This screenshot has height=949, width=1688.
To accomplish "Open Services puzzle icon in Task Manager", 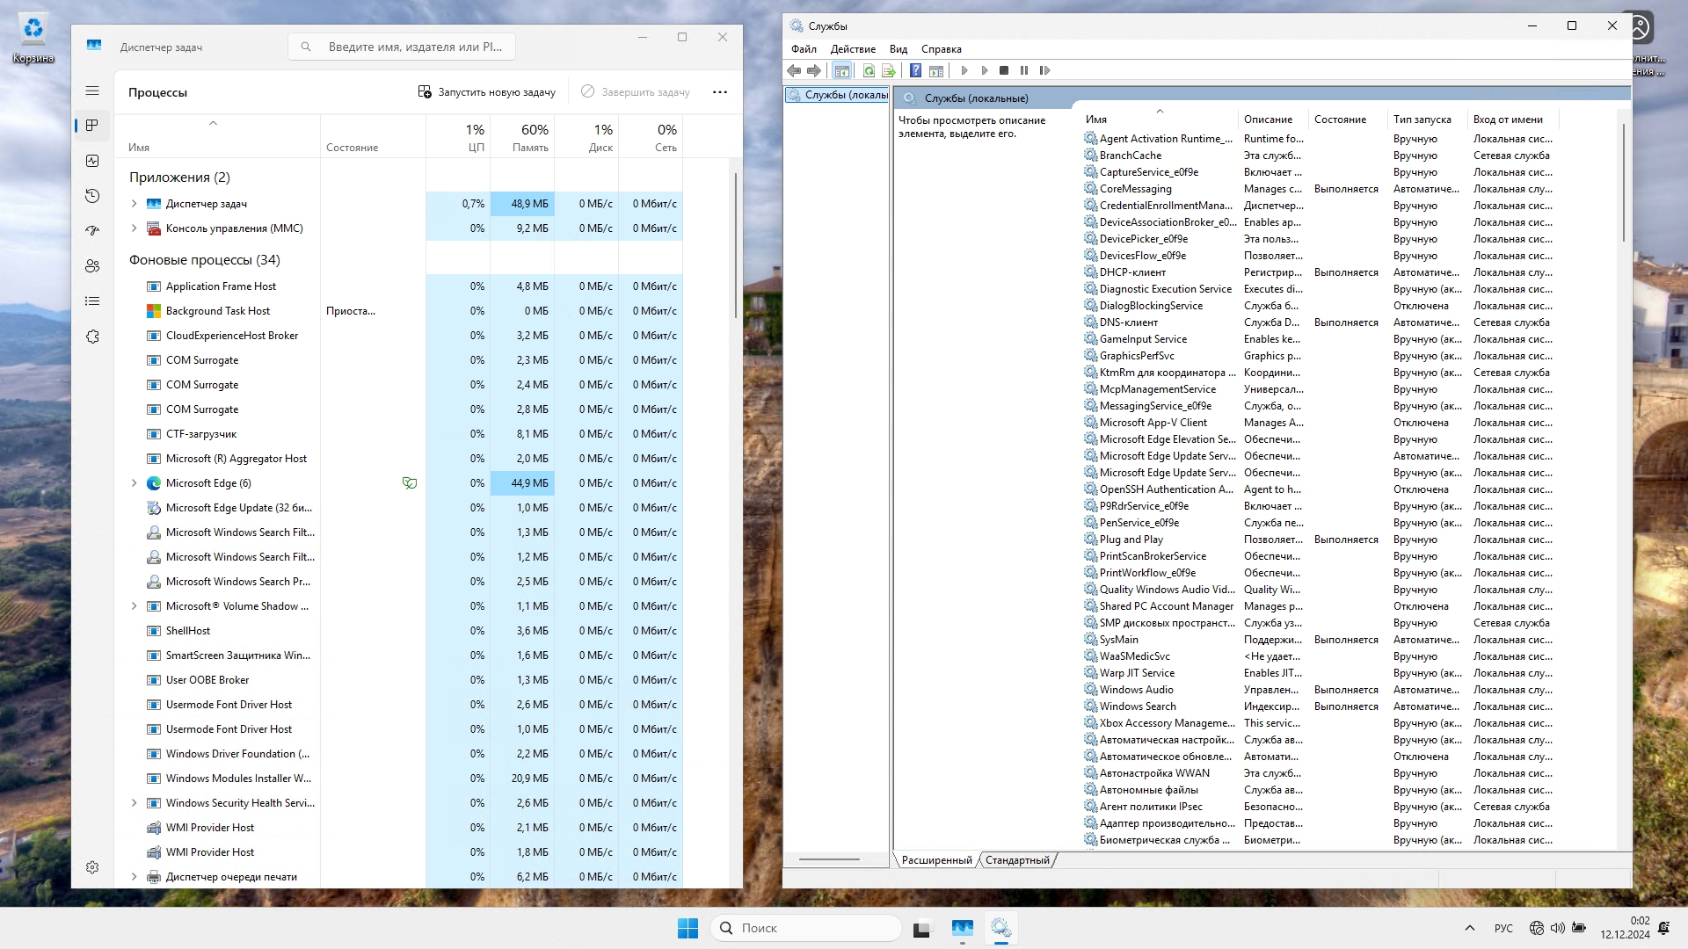I will [x=92, y=337].
